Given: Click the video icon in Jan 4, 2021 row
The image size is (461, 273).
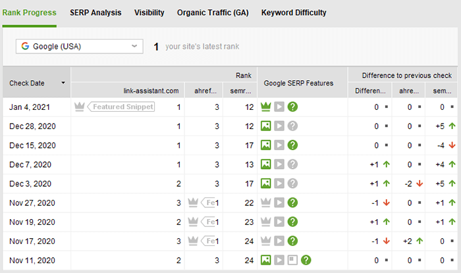Looking at the screenshot, I should click(x=279, y=107).
